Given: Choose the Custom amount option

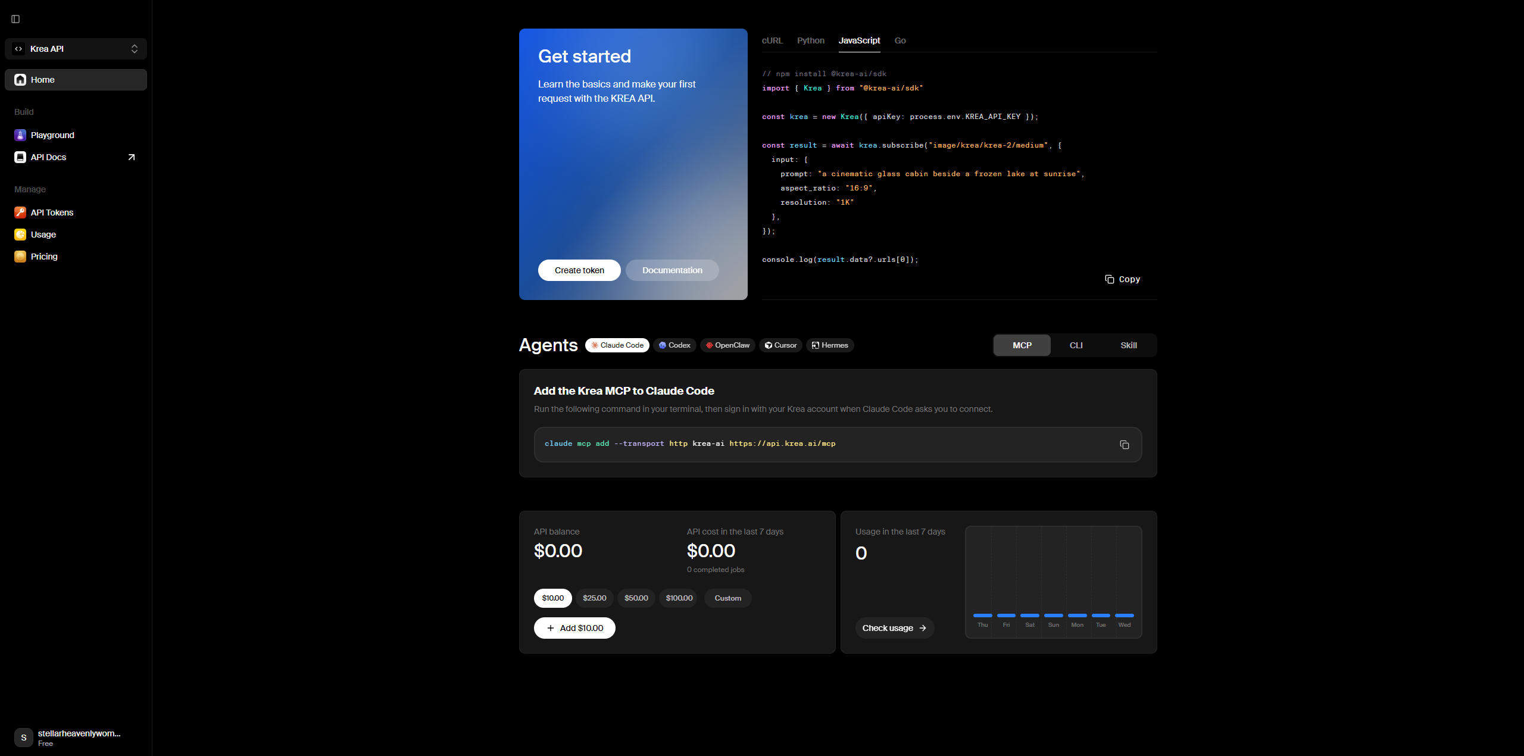Looking at the screenshot, I should click(x=727, y=598).
